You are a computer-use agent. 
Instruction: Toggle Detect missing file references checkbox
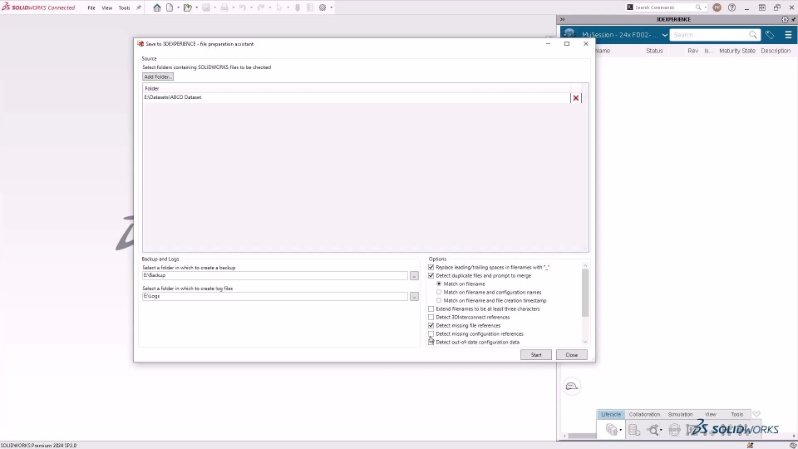coord(431,325)
